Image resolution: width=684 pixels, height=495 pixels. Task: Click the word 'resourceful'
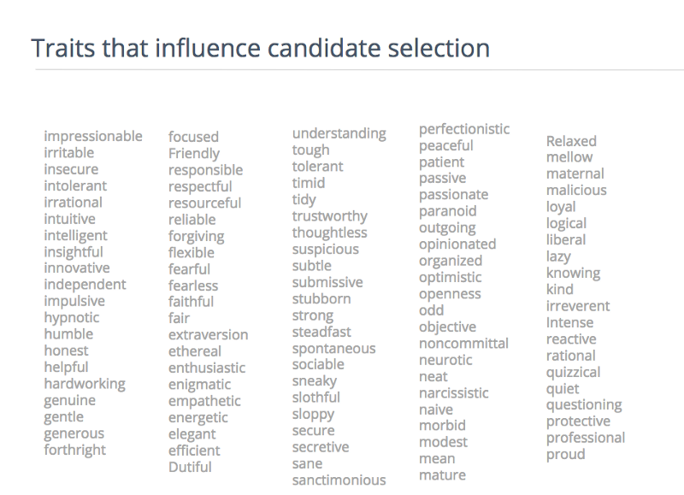pyautogui.click(x=205, y=203)
